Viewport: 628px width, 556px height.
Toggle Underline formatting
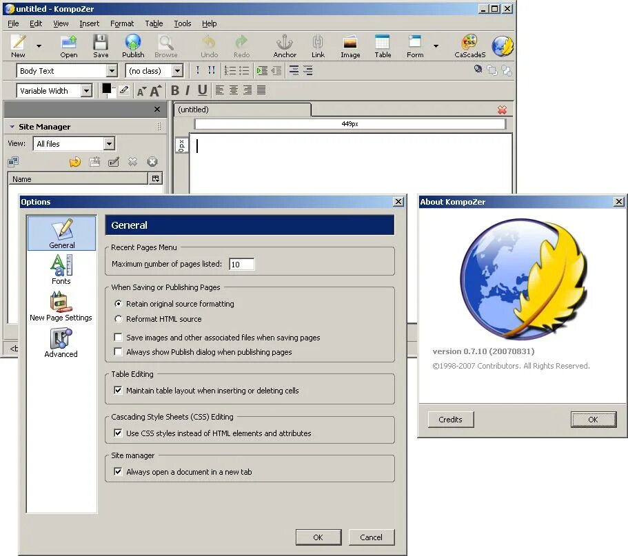[x=203, y=90]
